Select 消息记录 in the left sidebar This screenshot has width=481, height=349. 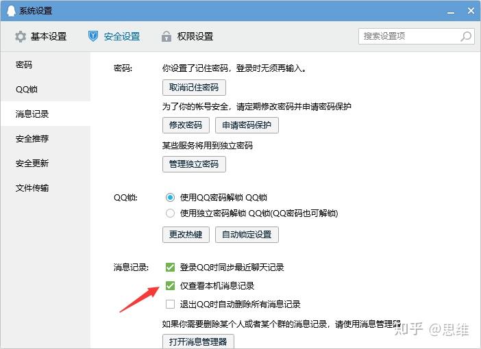click(x=45, y=114)
